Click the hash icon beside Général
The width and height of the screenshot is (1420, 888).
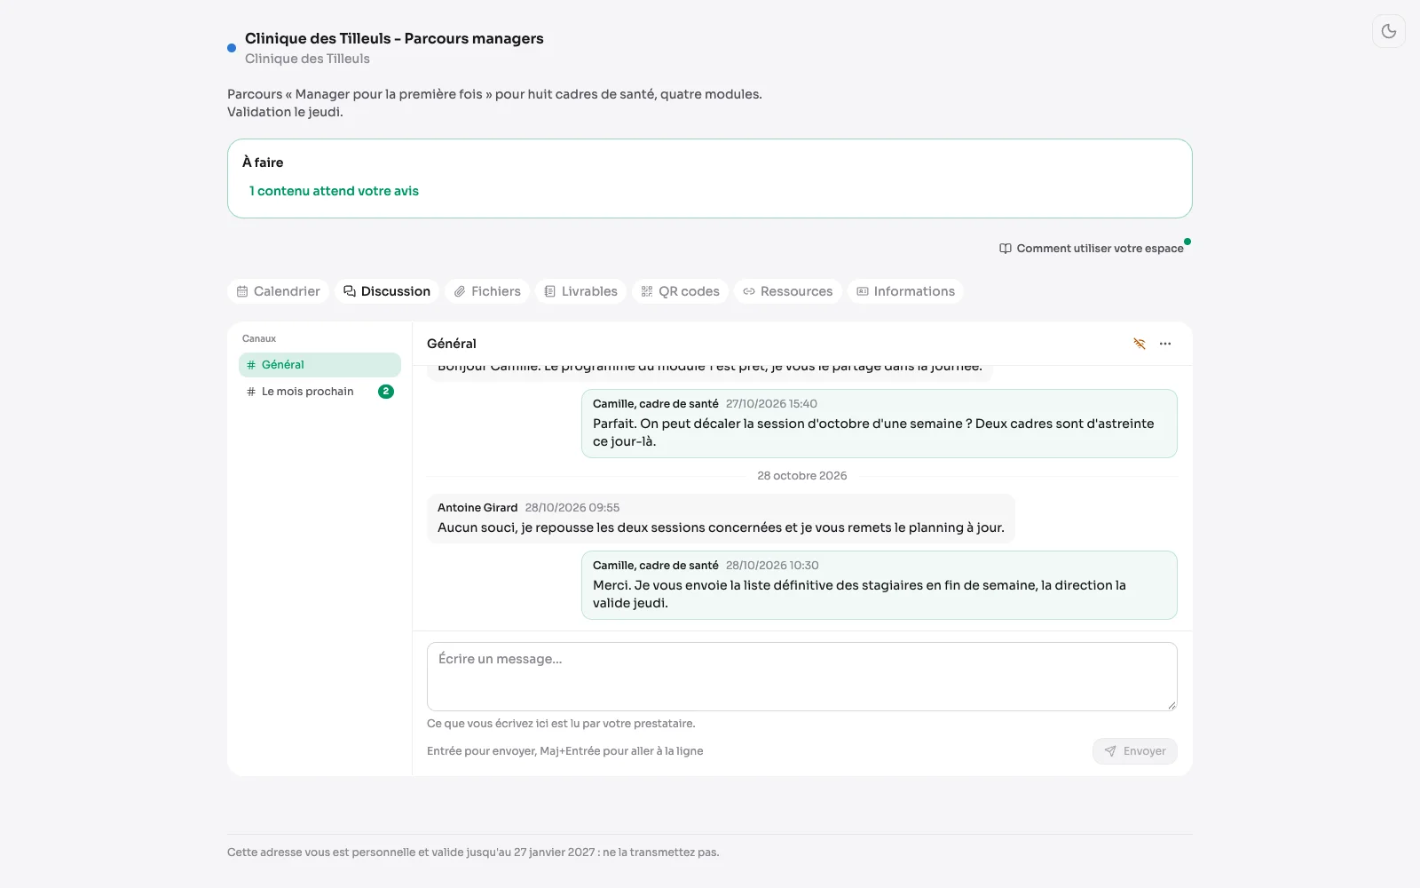coord(251,365)
